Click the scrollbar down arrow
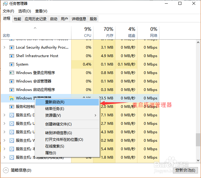201x178 pixels. click(198, 160)
